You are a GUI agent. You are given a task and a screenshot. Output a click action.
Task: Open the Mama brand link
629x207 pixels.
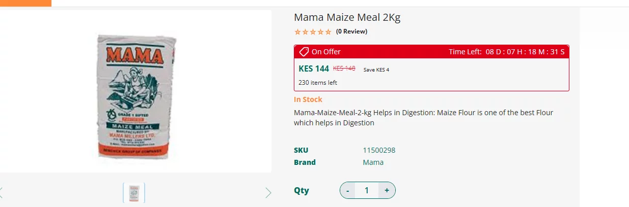click(x=373, y=162)
